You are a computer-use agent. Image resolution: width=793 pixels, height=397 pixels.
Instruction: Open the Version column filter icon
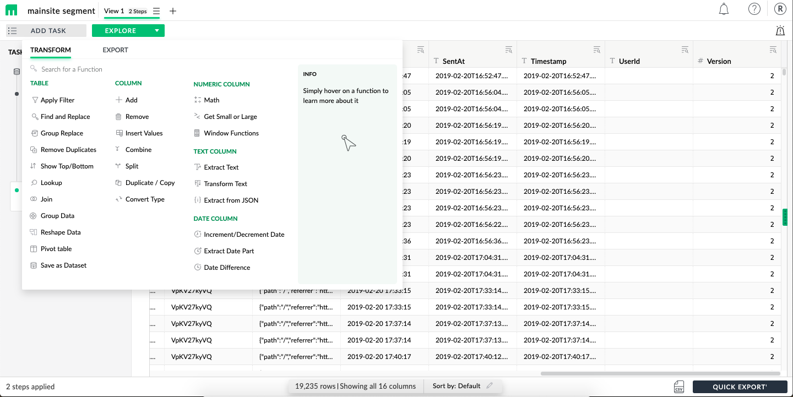pyautogui.click(x=773, y=50)
